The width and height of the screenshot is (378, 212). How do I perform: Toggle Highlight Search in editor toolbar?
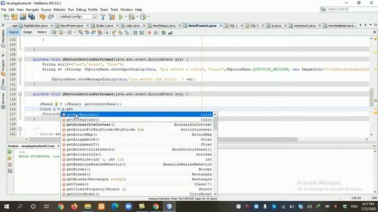pyautogui.click(x=100, y=32)
